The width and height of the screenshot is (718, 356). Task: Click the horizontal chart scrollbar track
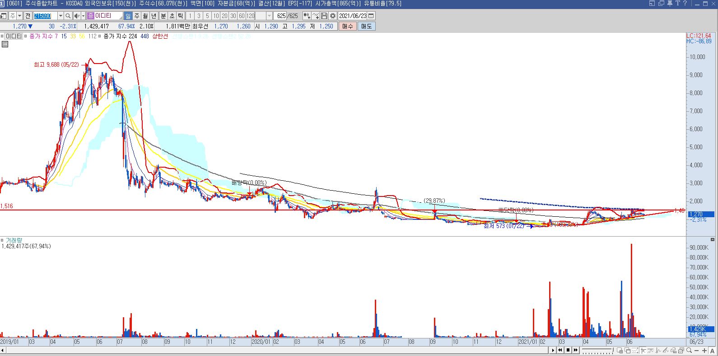coord(277,350)
